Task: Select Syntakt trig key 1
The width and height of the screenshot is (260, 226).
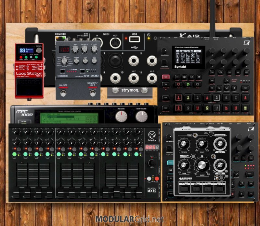Action: pyautogui.click(x=178, y=98)
